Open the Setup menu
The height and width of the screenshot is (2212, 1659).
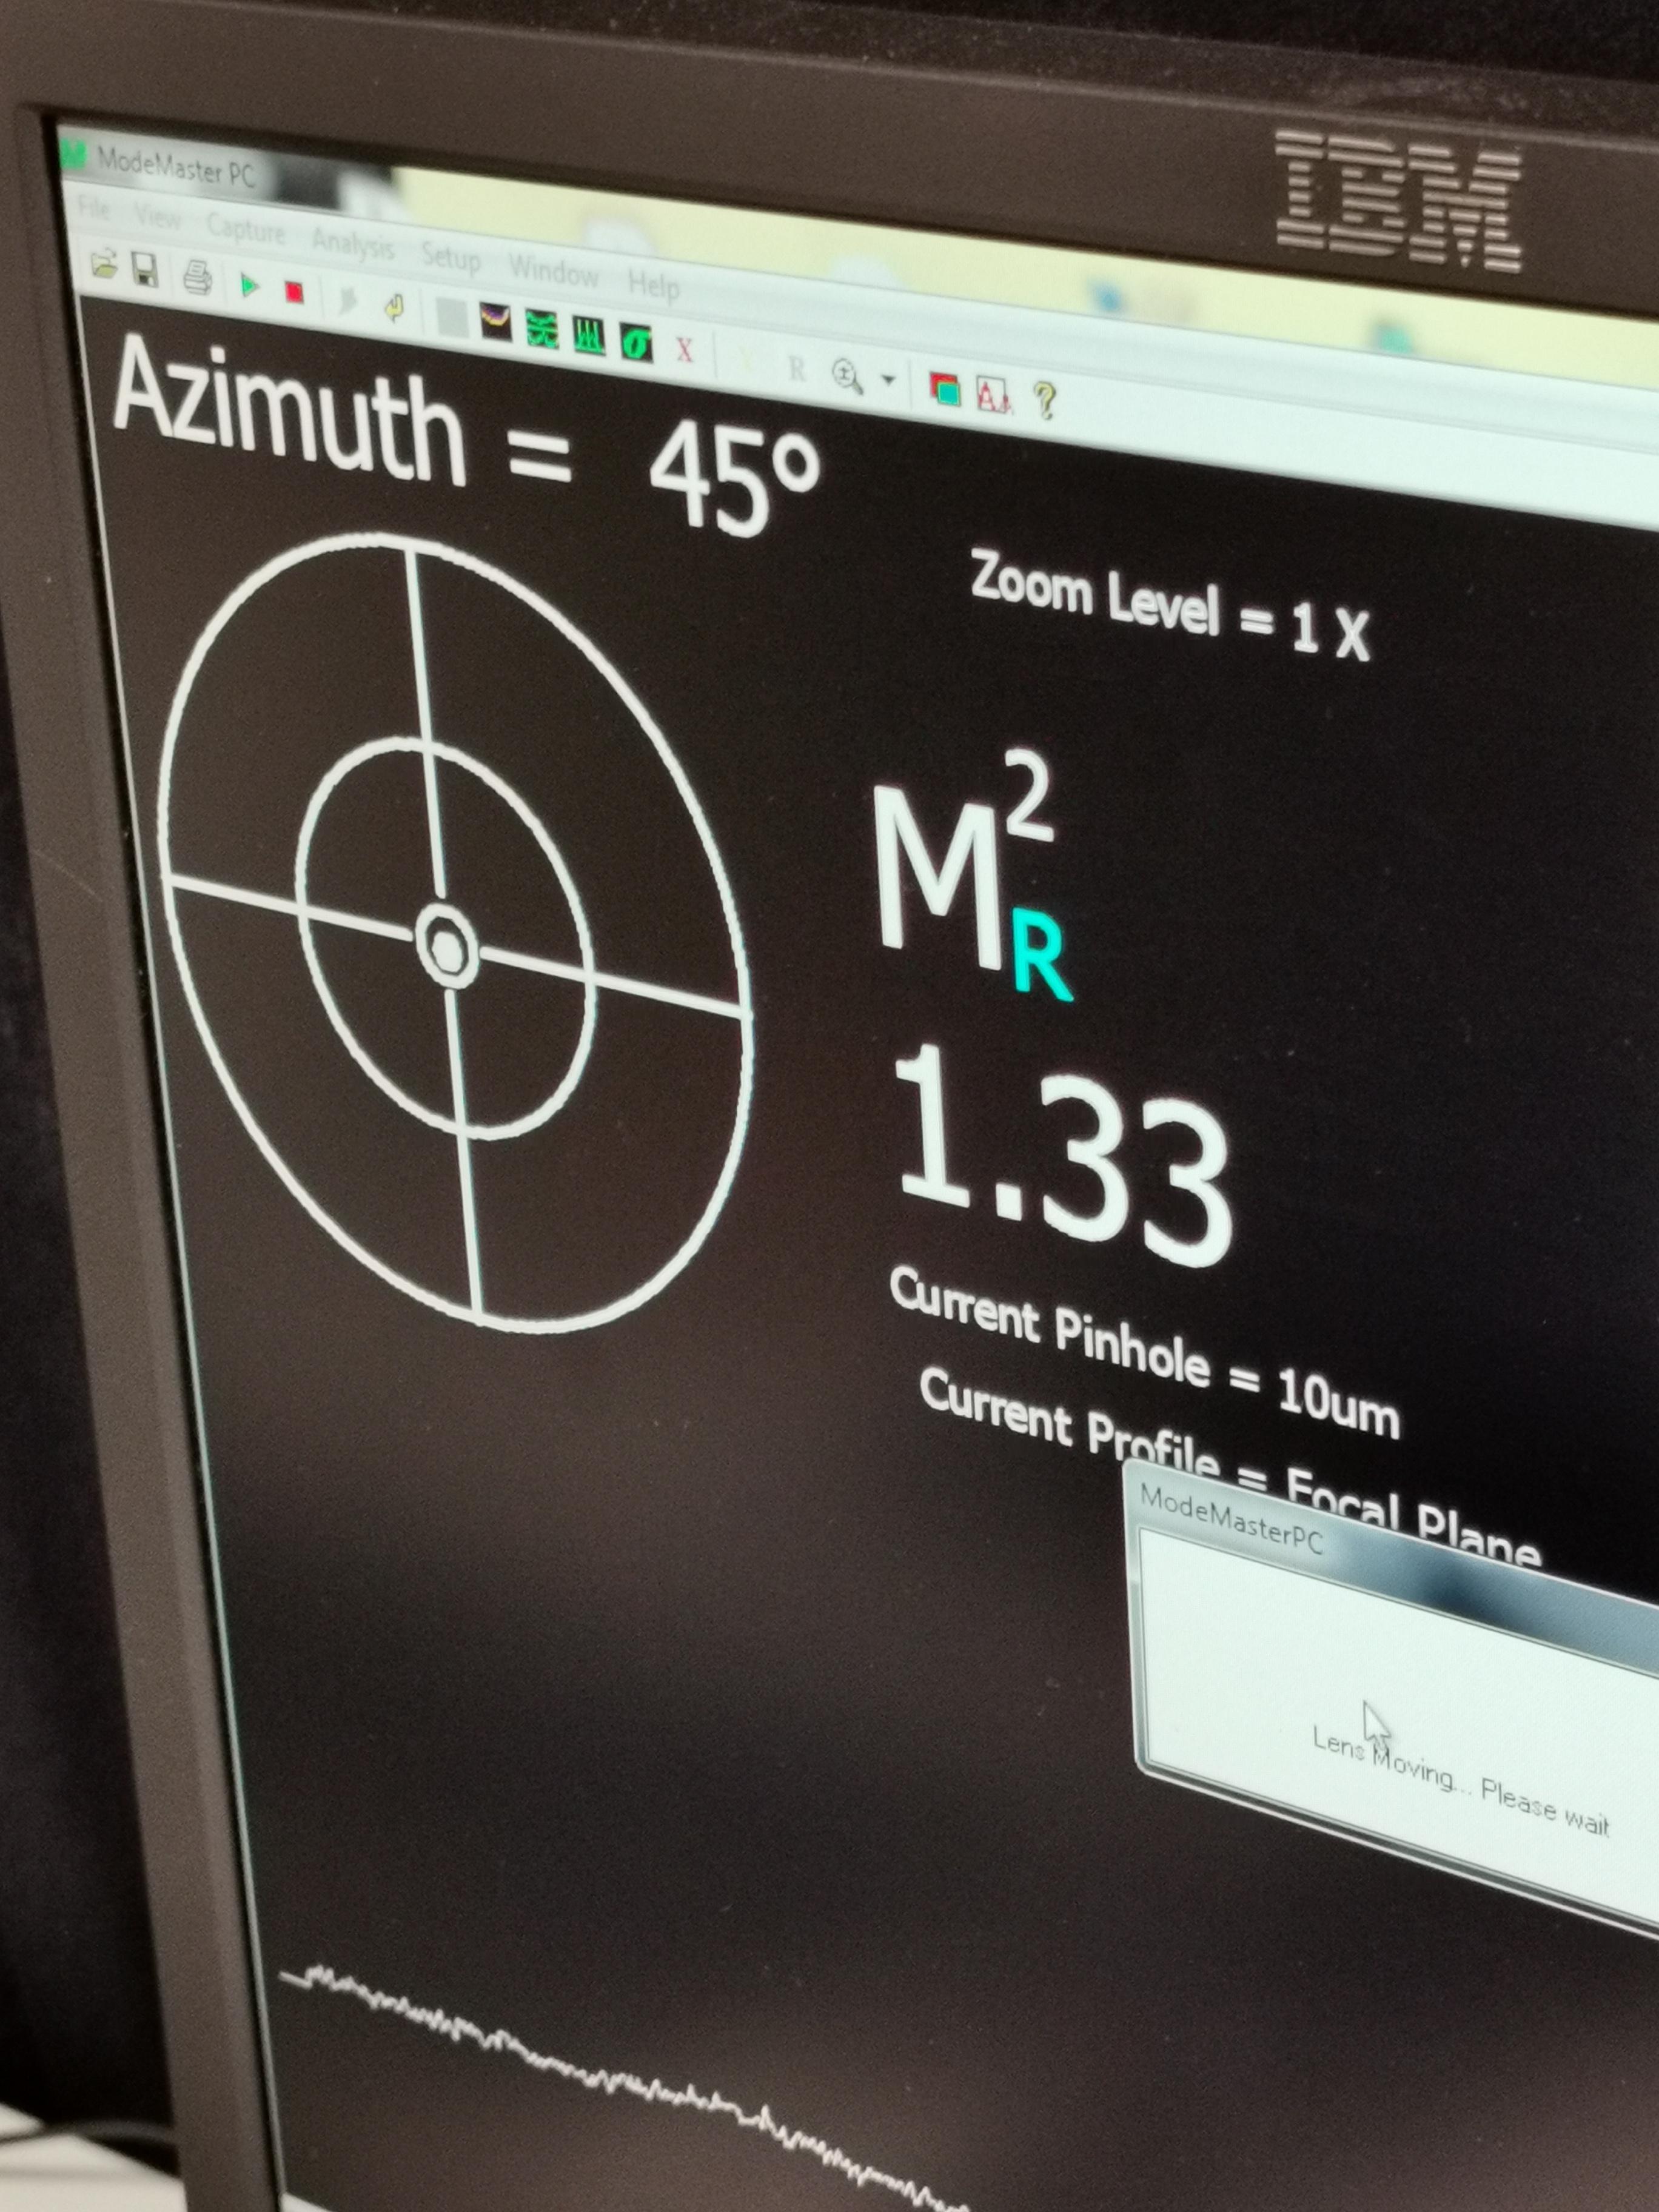click(450, 258)
